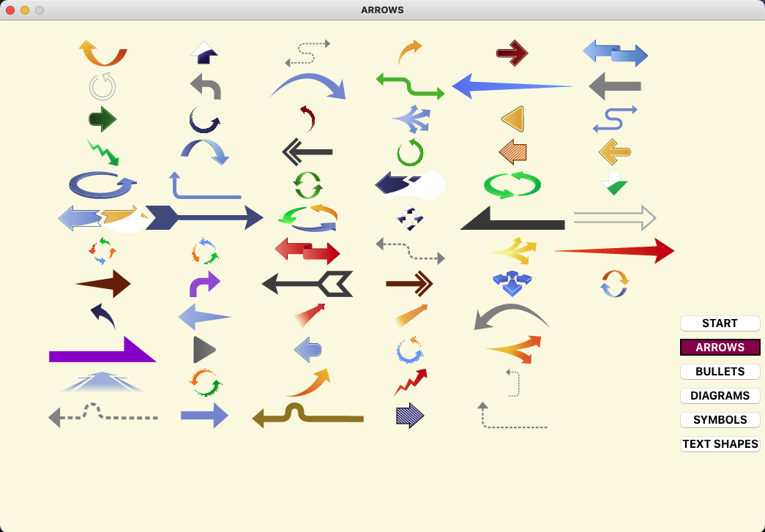765x532 pixels.
Task: Select the orange U-shaped curved arrow
Action: [x=102, y=53]
